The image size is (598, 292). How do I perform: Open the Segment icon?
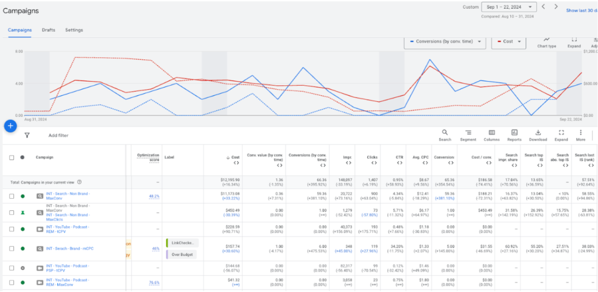coord(468,135)
